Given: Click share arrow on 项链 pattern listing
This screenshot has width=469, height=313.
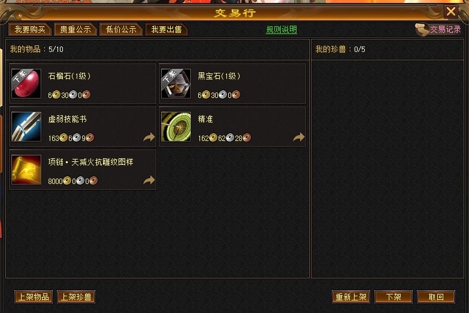Looking at the screenshot, I should [149, 180].
